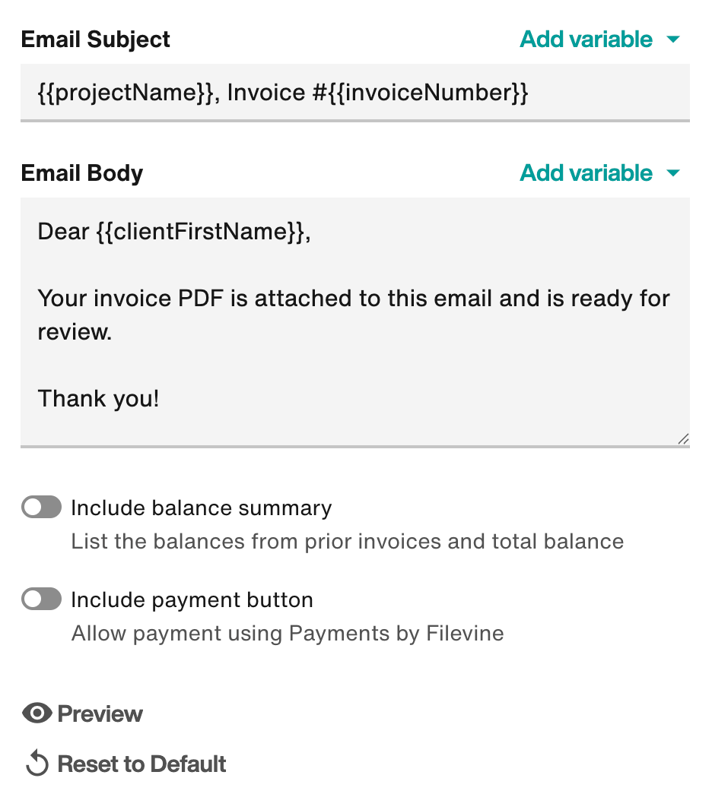Click the undo-style icon before Reset to Default
712x794 pixels.
(x=34, y=764)
